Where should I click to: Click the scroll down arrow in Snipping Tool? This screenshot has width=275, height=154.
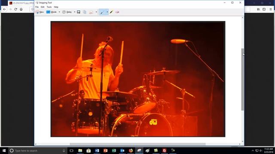pos(242,142)
